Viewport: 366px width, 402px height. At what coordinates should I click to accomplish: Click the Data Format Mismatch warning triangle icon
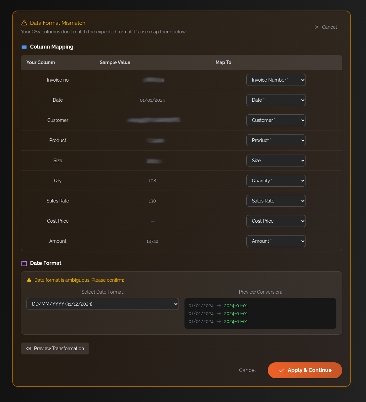pos(24,23)
